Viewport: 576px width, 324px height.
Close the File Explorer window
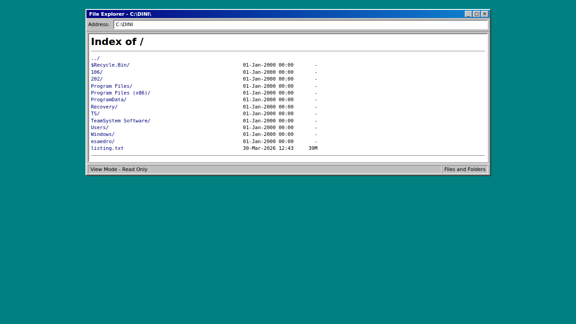(x=485, y=14)
